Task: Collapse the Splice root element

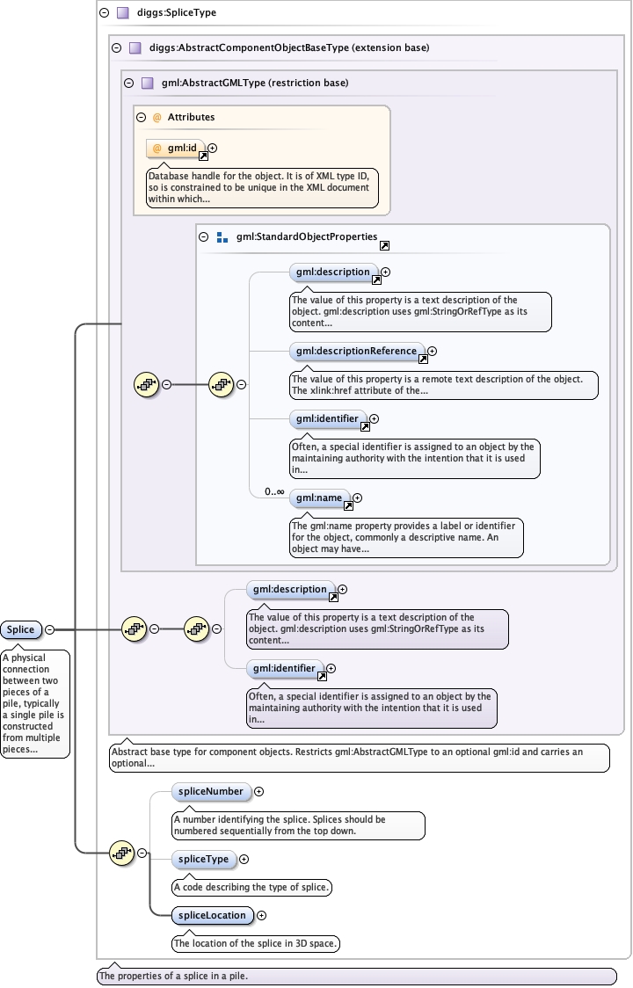Action: (49, 629)
